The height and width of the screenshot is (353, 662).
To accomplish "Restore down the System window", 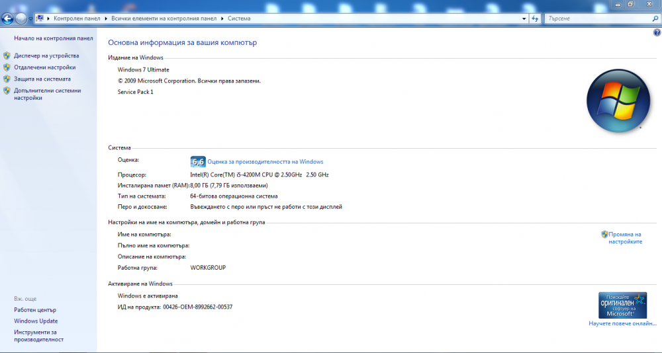I will click(x=631, y=4).
